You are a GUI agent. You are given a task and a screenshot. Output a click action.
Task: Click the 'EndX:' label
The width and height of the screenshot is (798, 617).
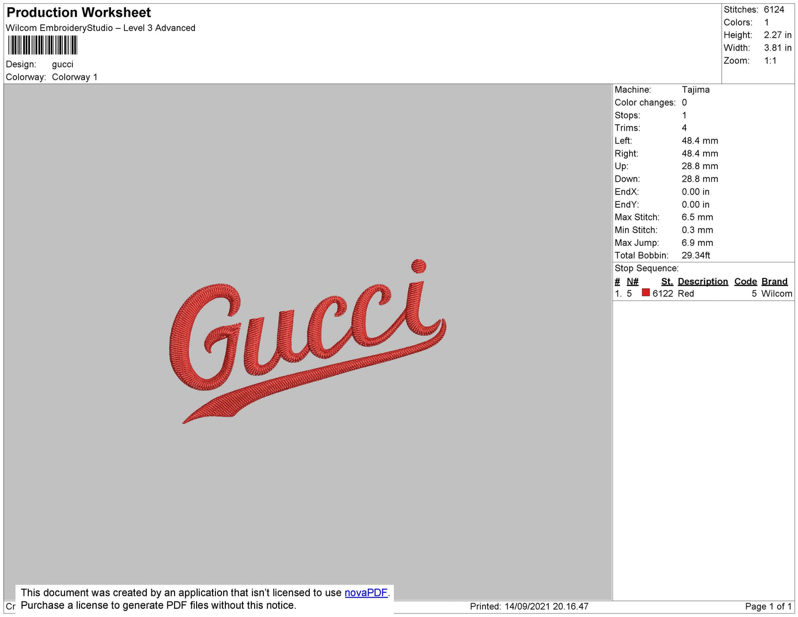pos(627,192)
